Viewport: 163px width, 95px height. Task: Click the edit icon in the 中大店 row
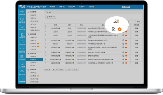123,35
